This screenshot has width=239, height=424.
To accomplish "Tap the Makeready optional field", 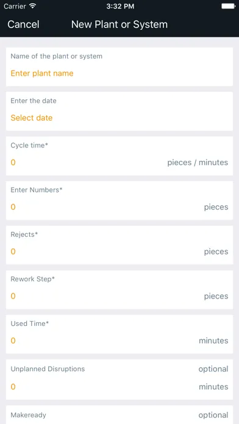I will coord(120,414).
